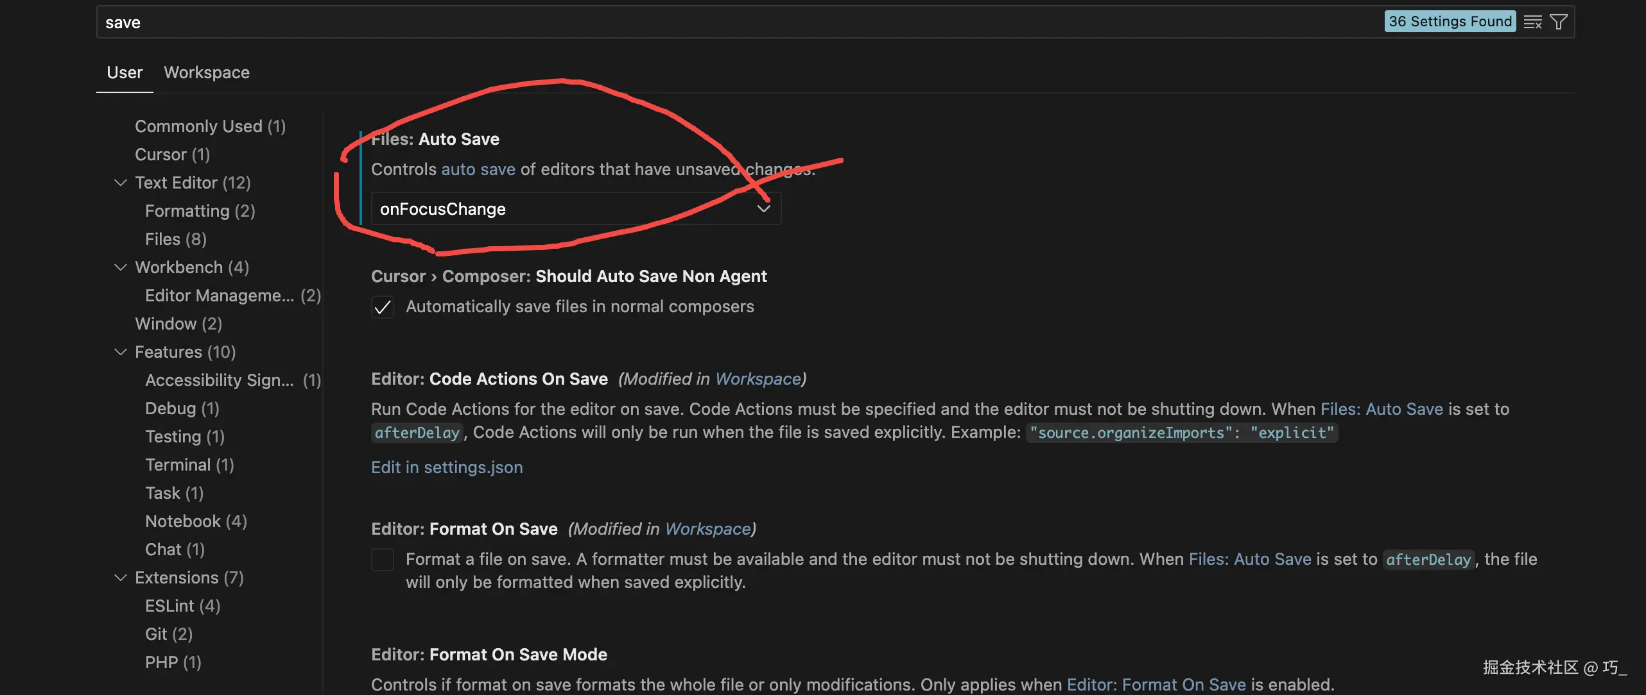
Task: Open the Git extension settings category
Action: point(168,634)
